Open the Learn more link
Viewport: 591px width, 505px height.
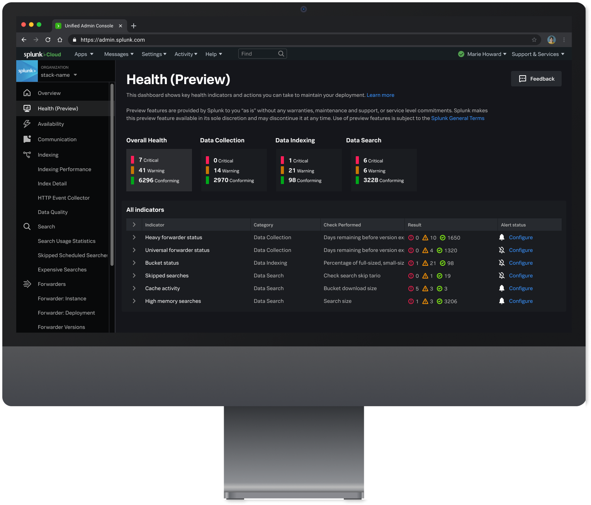(x=380, y=95)
